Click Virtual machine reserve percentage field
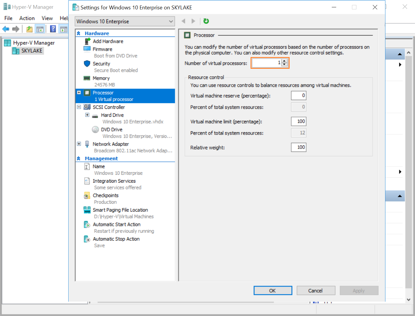Screen dimensions: 415x316 pyautogui.click(x=299, y=95)
